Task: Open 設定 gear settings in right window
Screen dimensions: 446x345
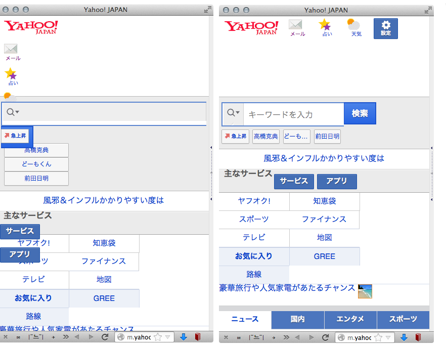Action: [x=386, y=28]
